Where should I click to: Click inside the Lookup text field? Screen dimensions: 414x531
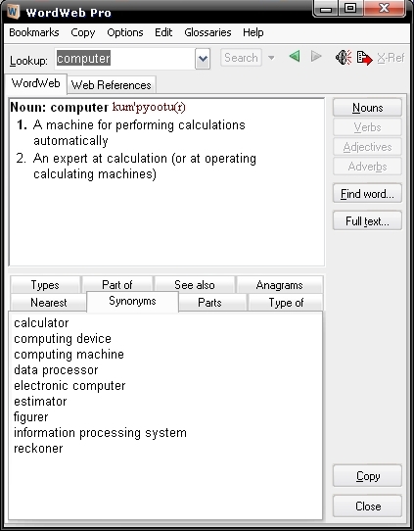coord(125,59)
